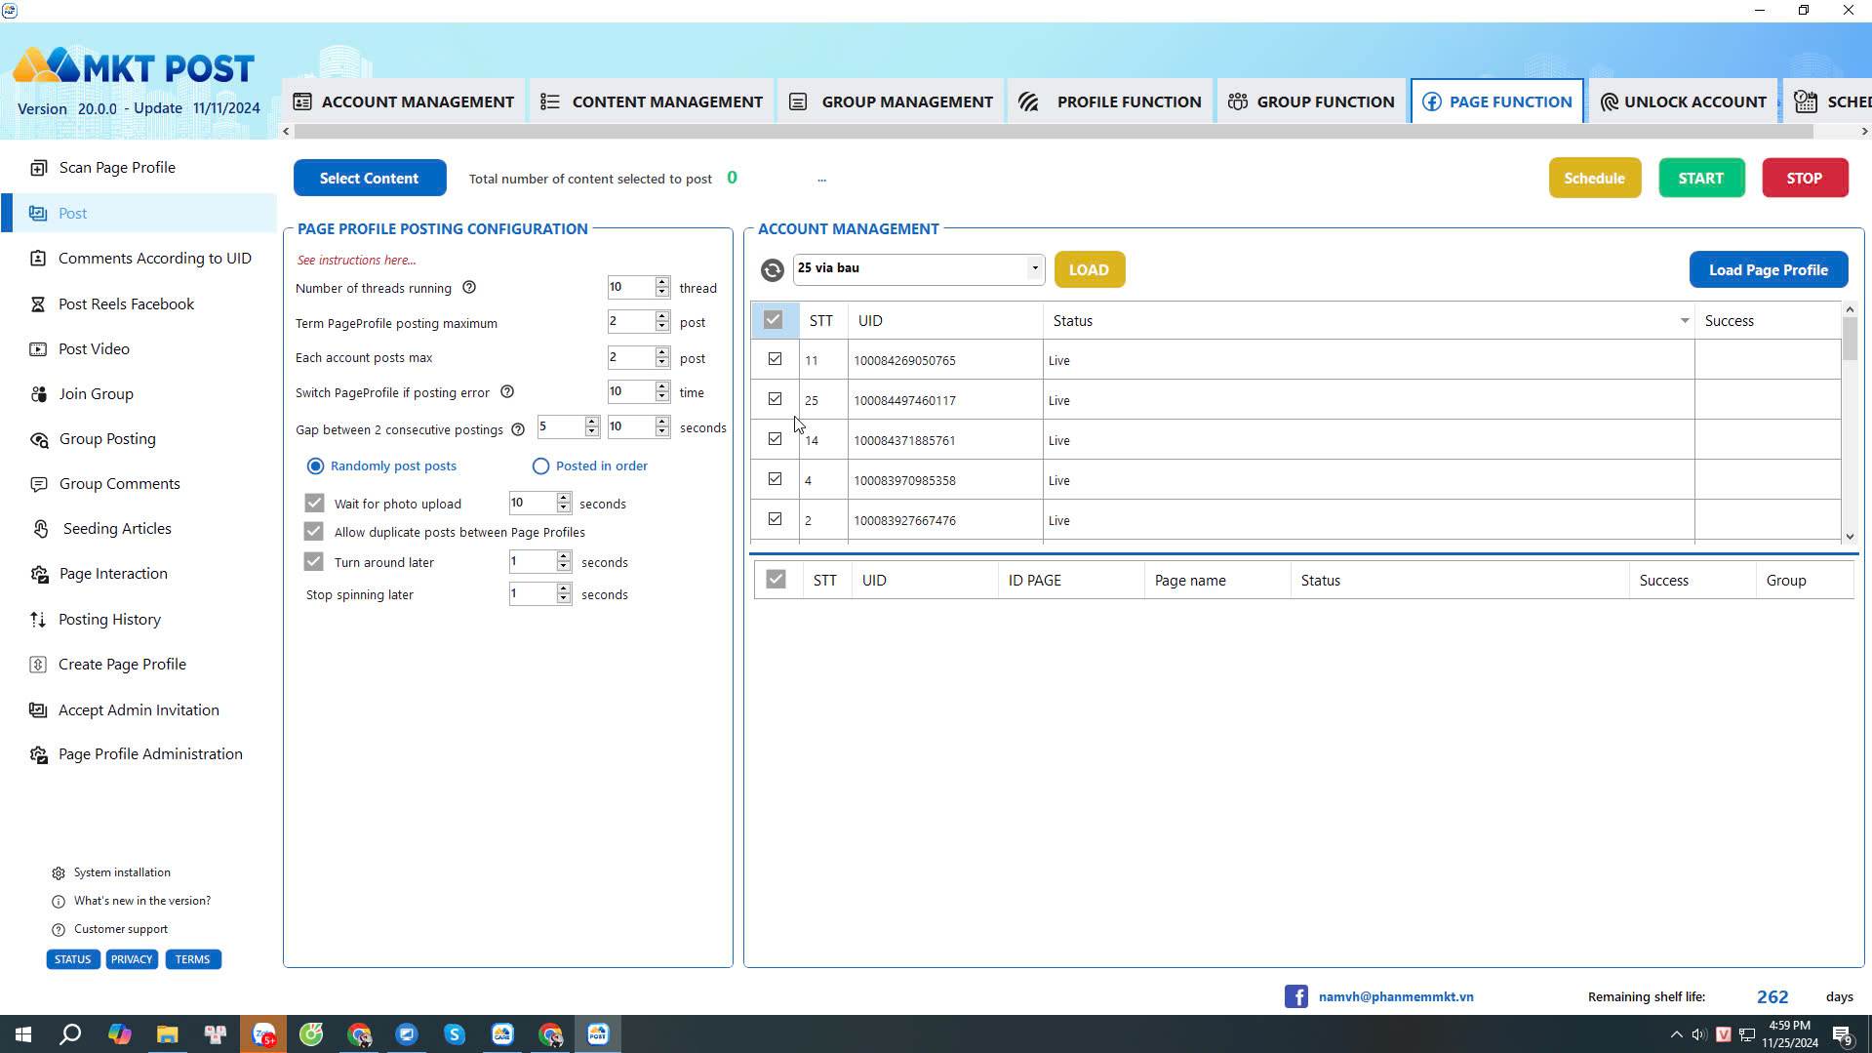Click the Post Reels Facebook hourglass icon
This screenshot has height=1053, width=1872.
pos(38,304)
